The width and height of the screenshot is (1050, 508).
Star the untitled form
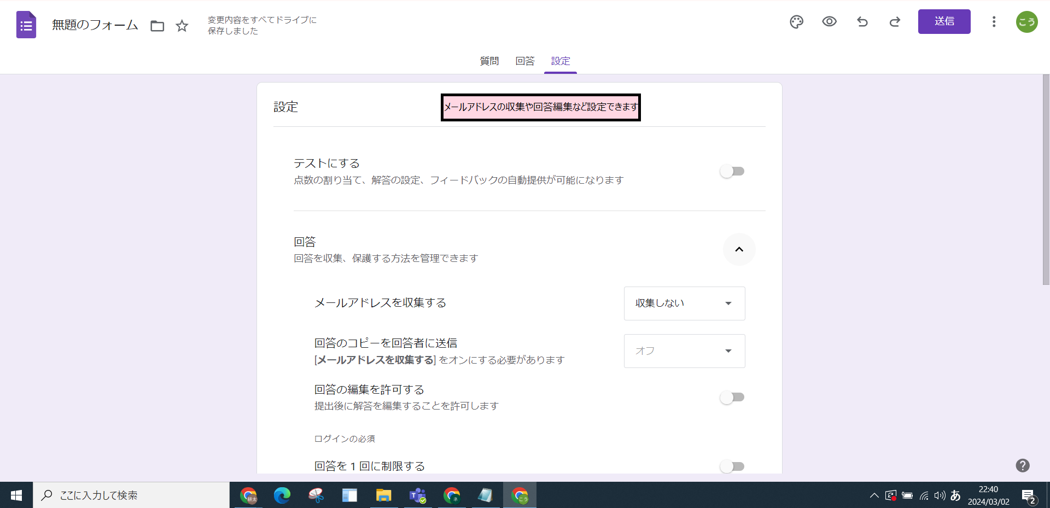[182, 26]
